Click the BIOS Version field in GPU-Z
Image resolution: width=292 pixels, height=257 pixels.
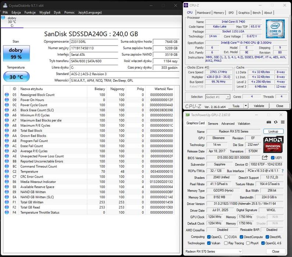[233, 158]
